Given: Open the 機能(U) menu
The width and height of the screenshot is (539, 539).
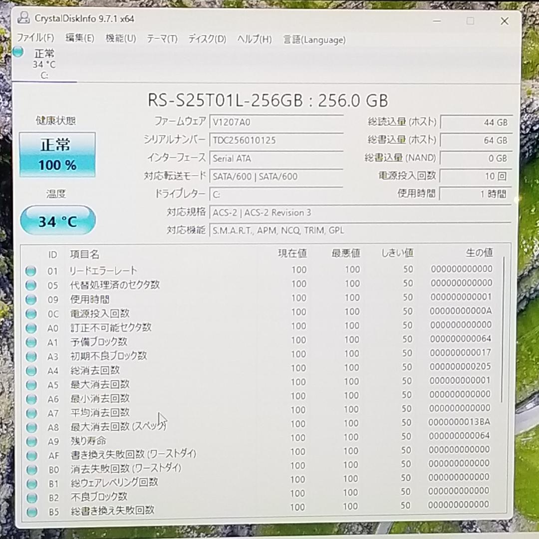Looking at the screenshot, I should tap(120, 39).
